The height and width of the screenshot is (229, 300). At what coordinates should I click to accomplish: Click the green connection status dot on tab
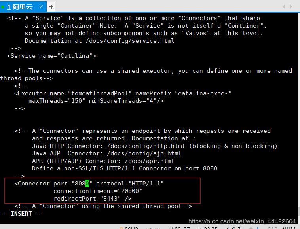pos(3,7)
